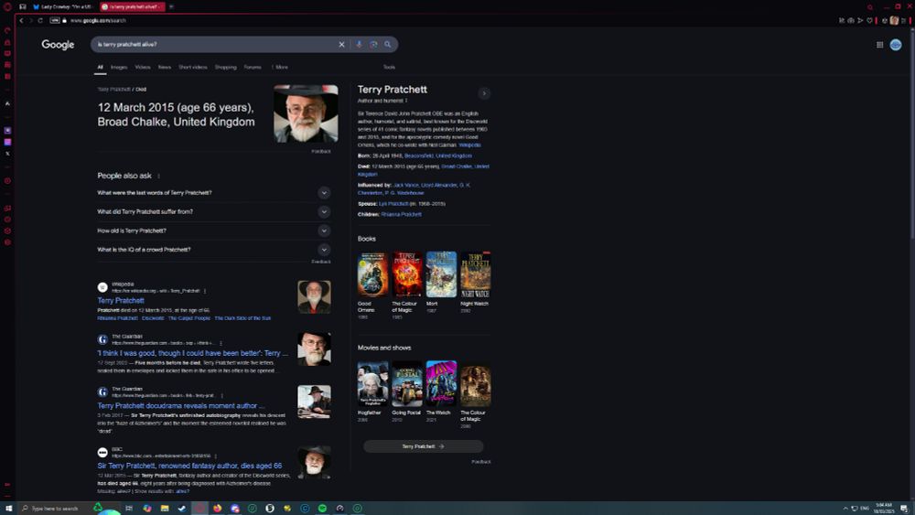
Task: Open Steam from the taskbar
Action: pos(182,508)
